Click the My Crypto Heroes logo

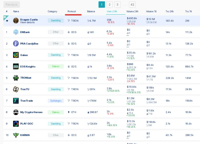16,112
